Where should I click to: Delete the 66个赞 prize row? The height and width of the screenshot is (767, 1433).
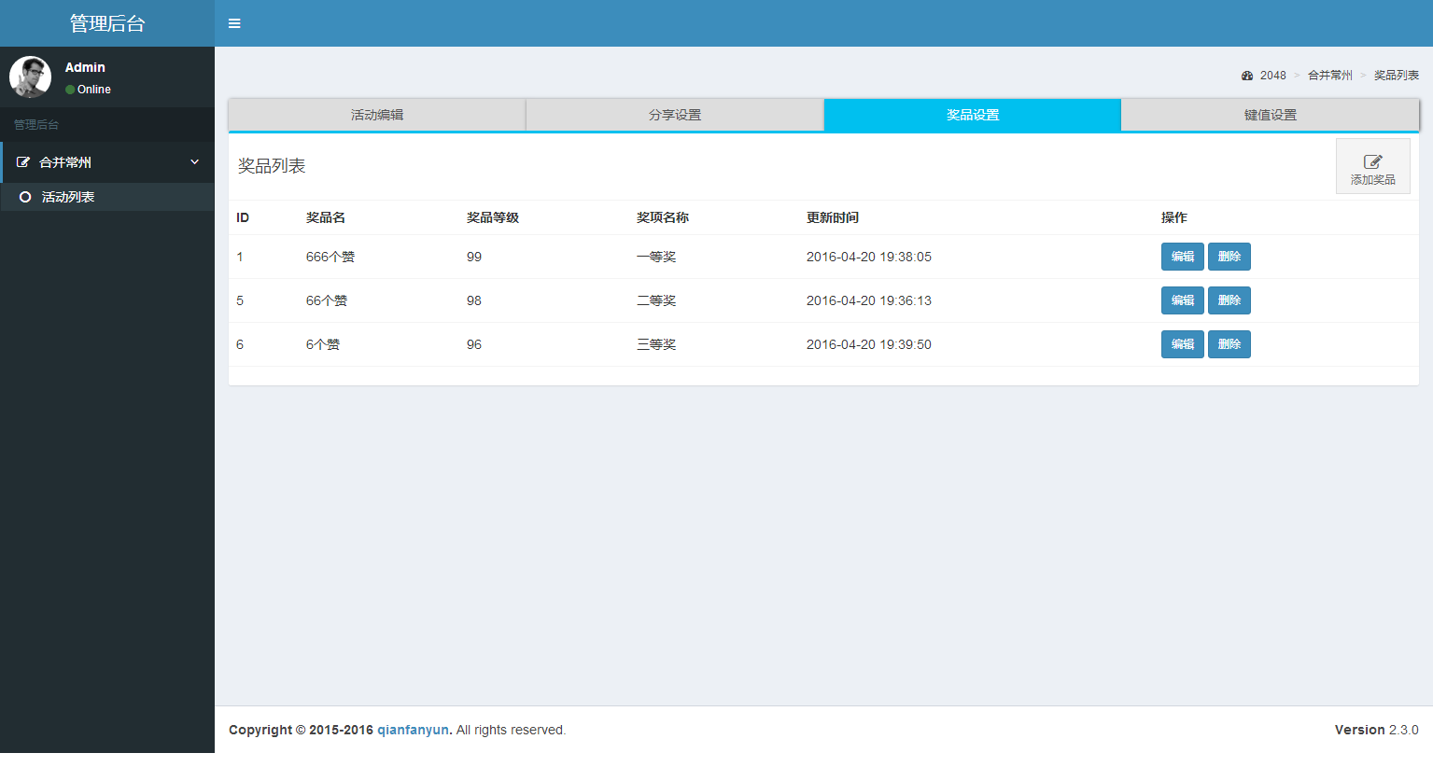(x=1229, y=300)
